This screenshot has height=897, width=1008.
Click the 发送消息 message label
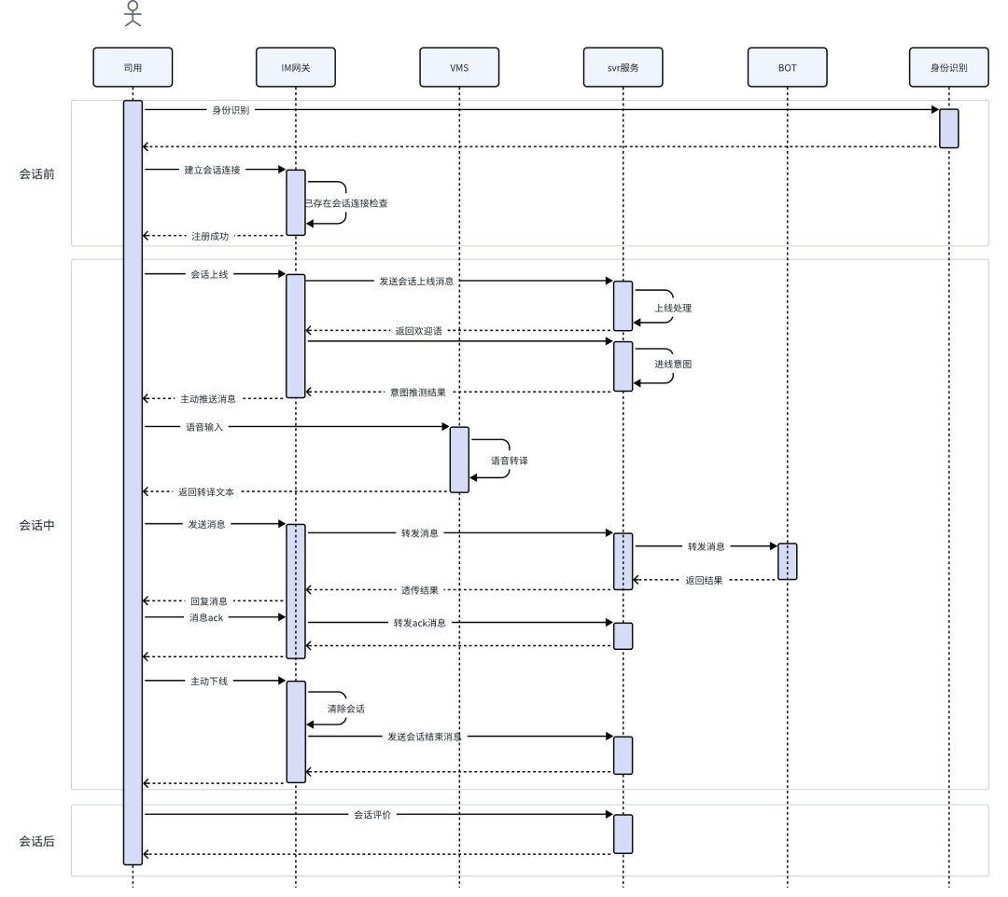pos(206,524)
